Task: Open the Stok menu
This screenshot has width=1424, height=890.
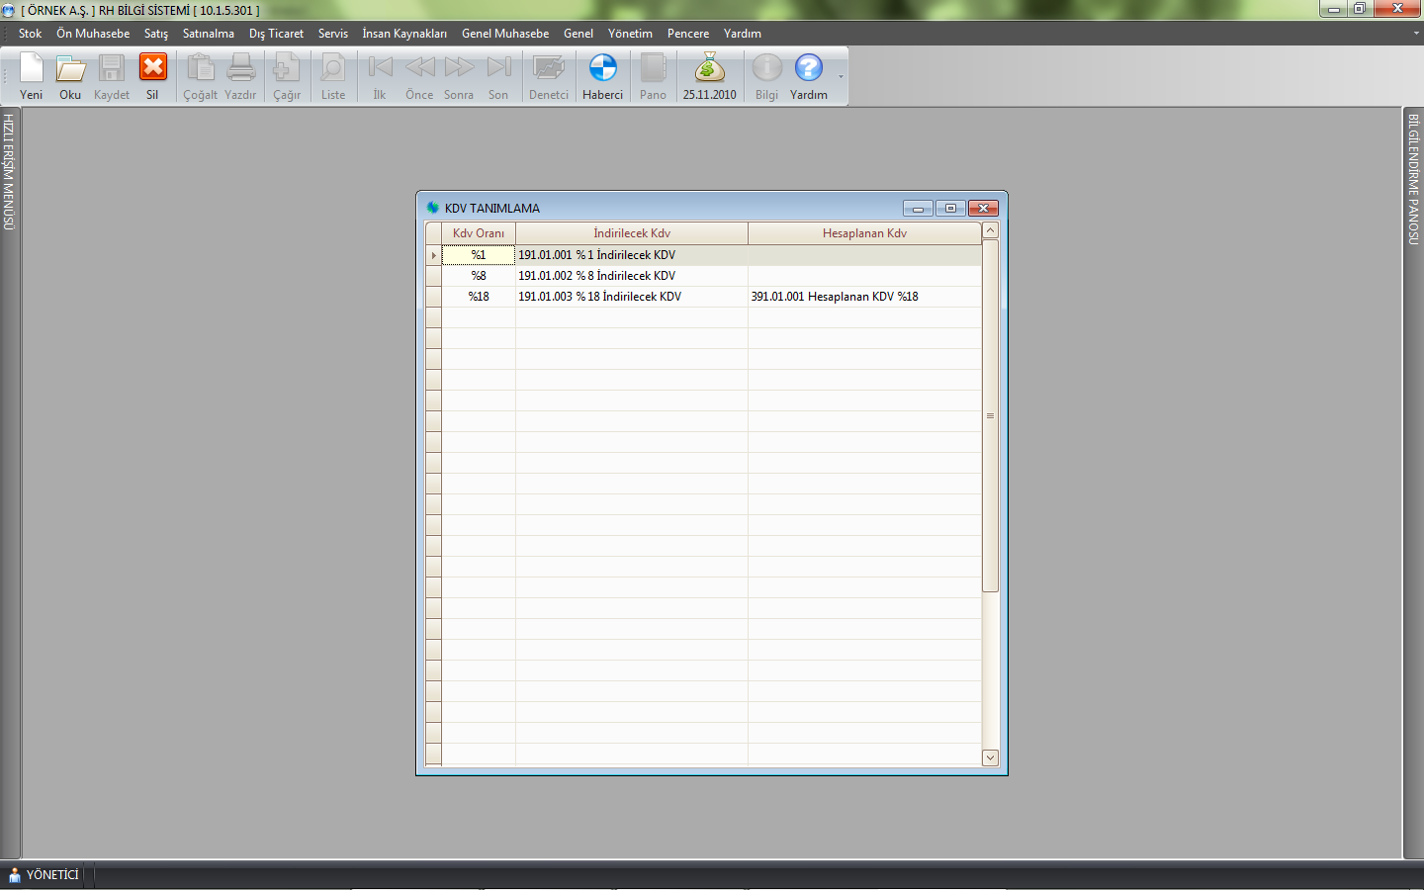Action: (30, 34)
